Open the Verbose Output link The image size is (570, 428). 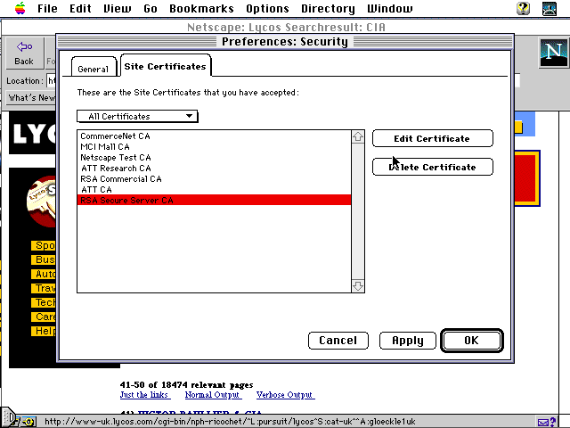pyautogui.click(x=285, y=395)
